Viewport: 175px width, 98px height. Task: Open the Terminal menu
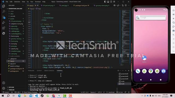38,2
